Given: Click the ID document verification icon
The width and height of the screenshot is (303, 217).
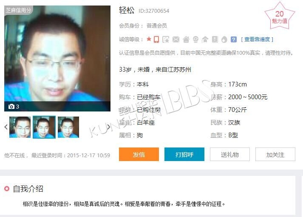Looking at the screenshot, I should pos(215,39).
